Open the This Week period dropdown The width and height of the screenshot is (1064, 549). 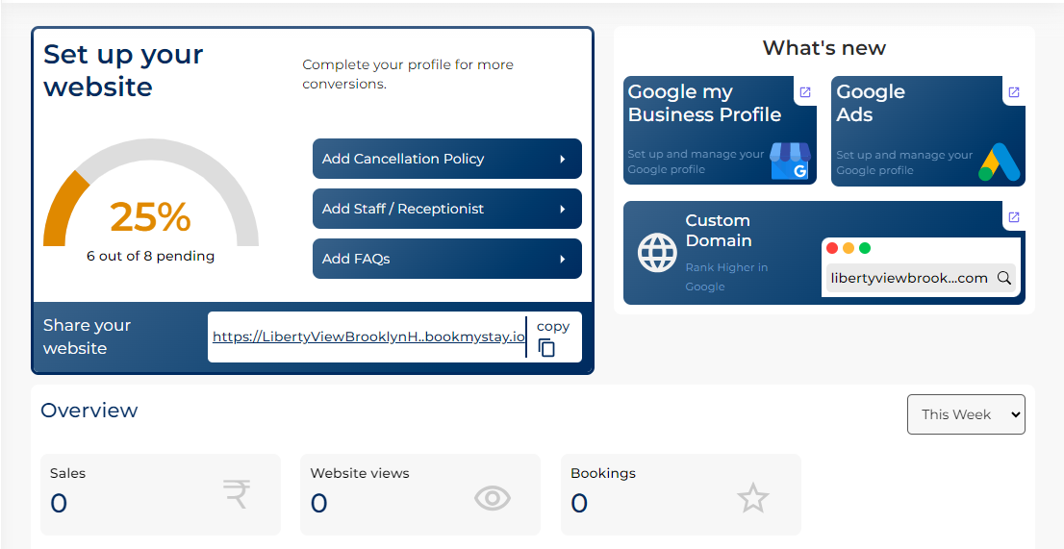(966, 414)
